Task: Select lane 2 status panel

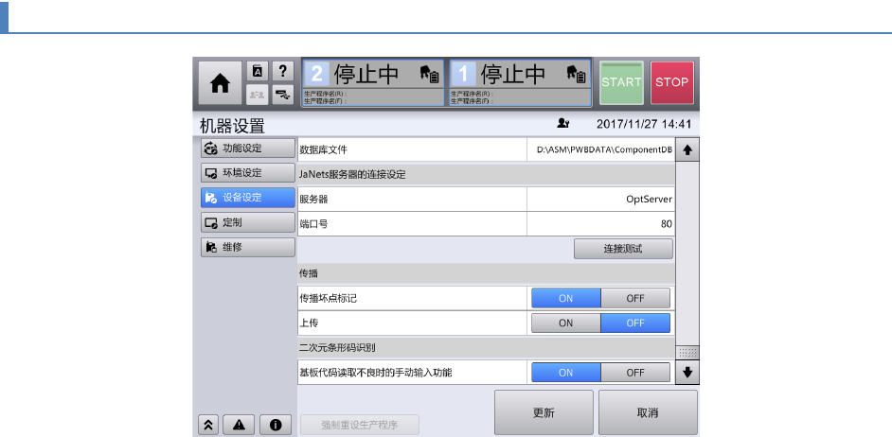Action: click(373, 83)
